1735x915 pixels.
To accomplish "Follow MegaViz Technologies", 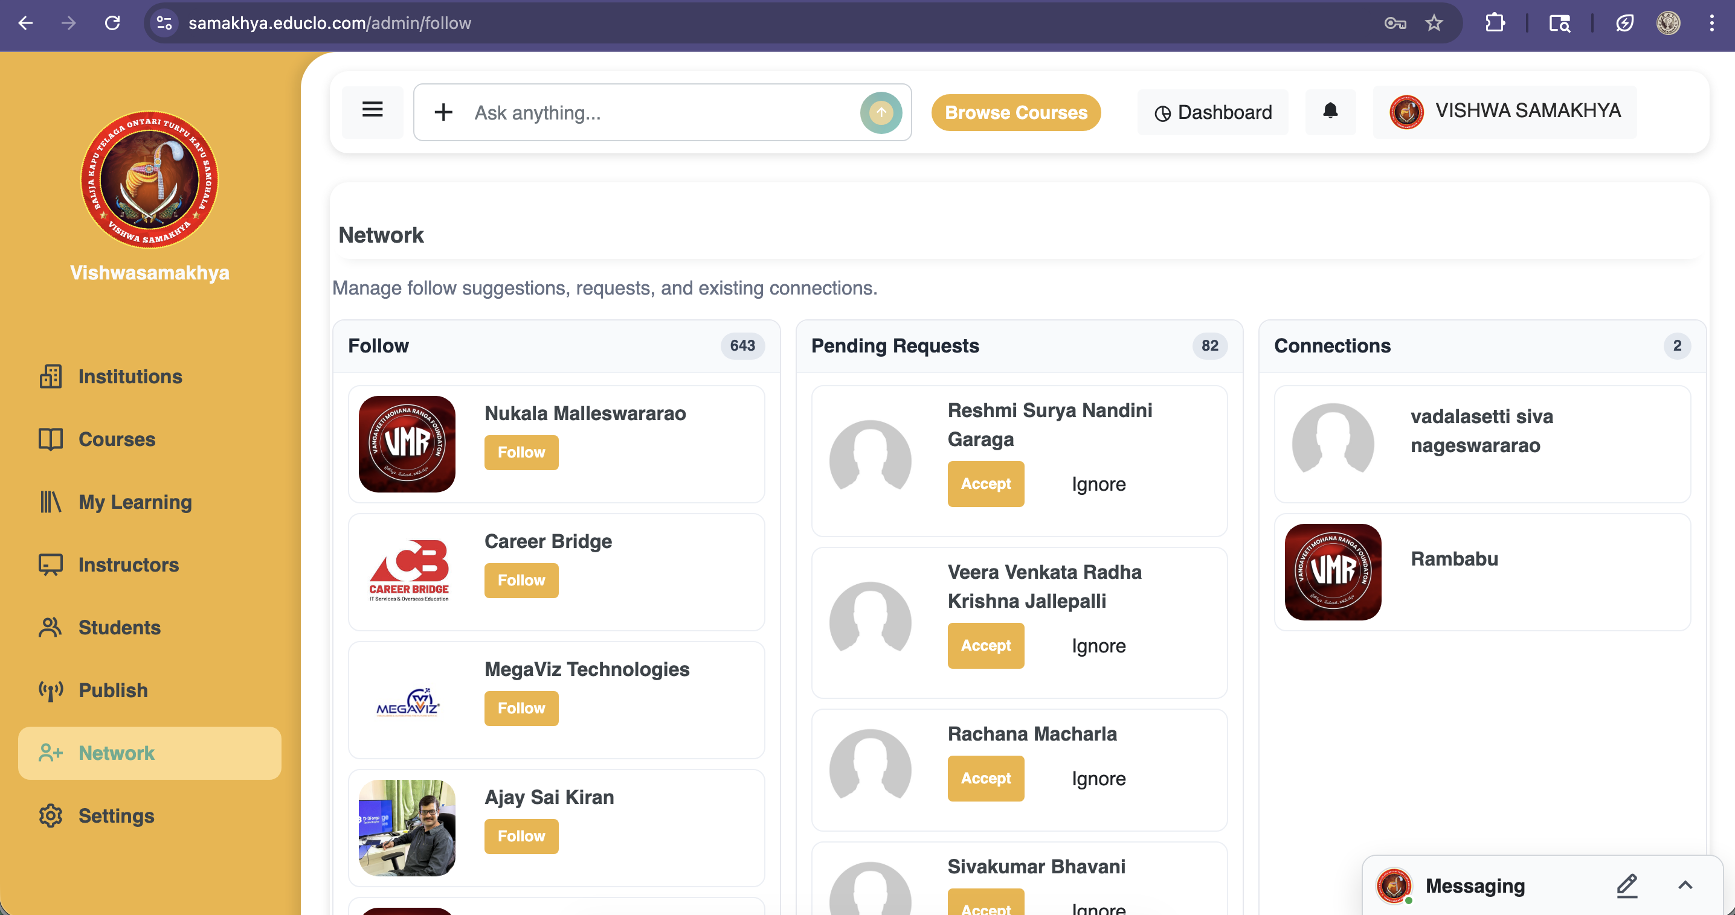I will 521,708.
